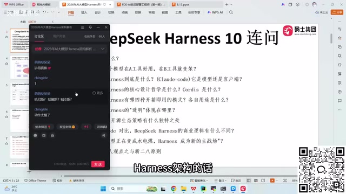This screenshot has height=194, width=346.
Task: Click the welcome teacher quick reply chip
Action: [x=67, y=127]
